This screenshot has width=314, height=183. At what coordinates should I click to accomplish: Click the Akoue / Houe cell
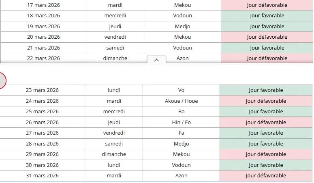(x=181, y=101)
